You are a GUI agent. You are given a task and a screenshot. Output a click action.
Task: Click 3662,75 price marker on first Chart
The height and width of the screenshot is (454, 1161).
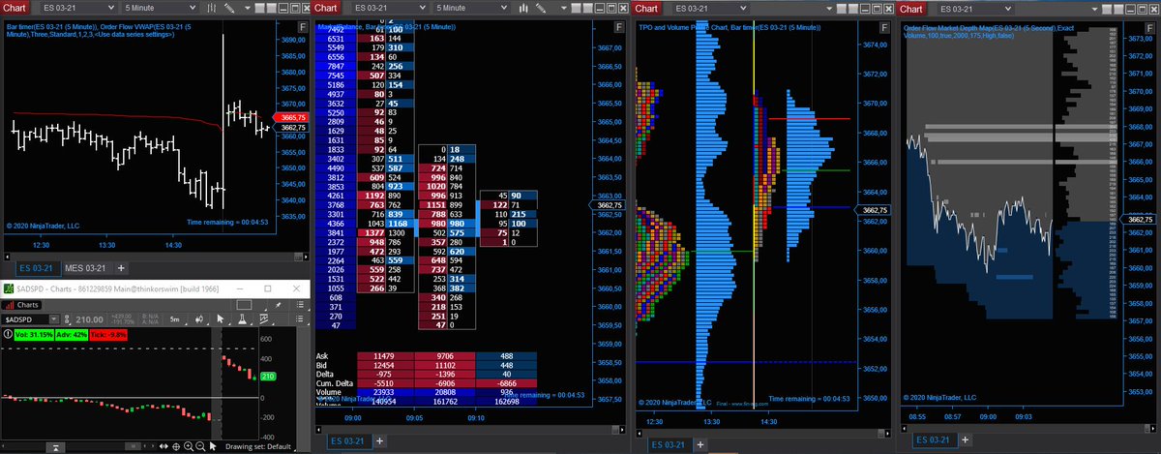291,127
